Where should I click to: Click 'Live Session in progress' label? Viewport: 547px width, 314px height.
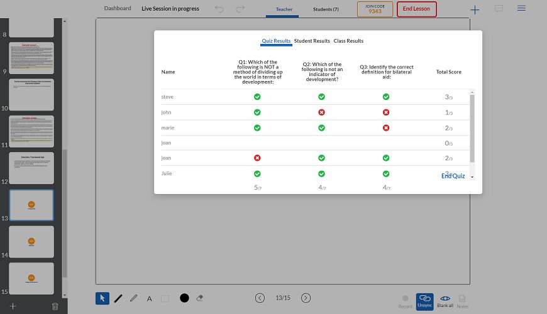170,9
